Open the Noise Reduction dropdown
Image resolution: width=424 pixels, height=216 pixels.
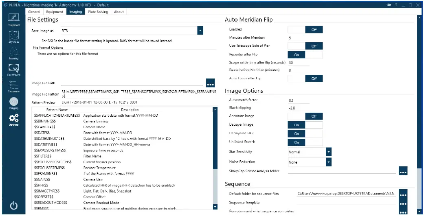point(328,162)
